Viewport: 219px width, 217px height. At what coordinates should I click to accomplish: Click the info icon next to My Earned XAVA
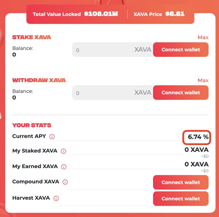[64, 167]
